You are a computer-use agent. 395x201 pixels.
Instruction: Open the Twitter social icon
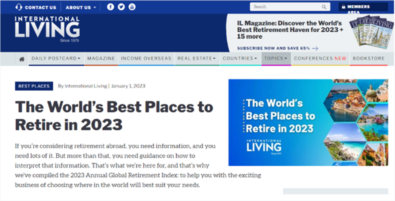[121, 7]
